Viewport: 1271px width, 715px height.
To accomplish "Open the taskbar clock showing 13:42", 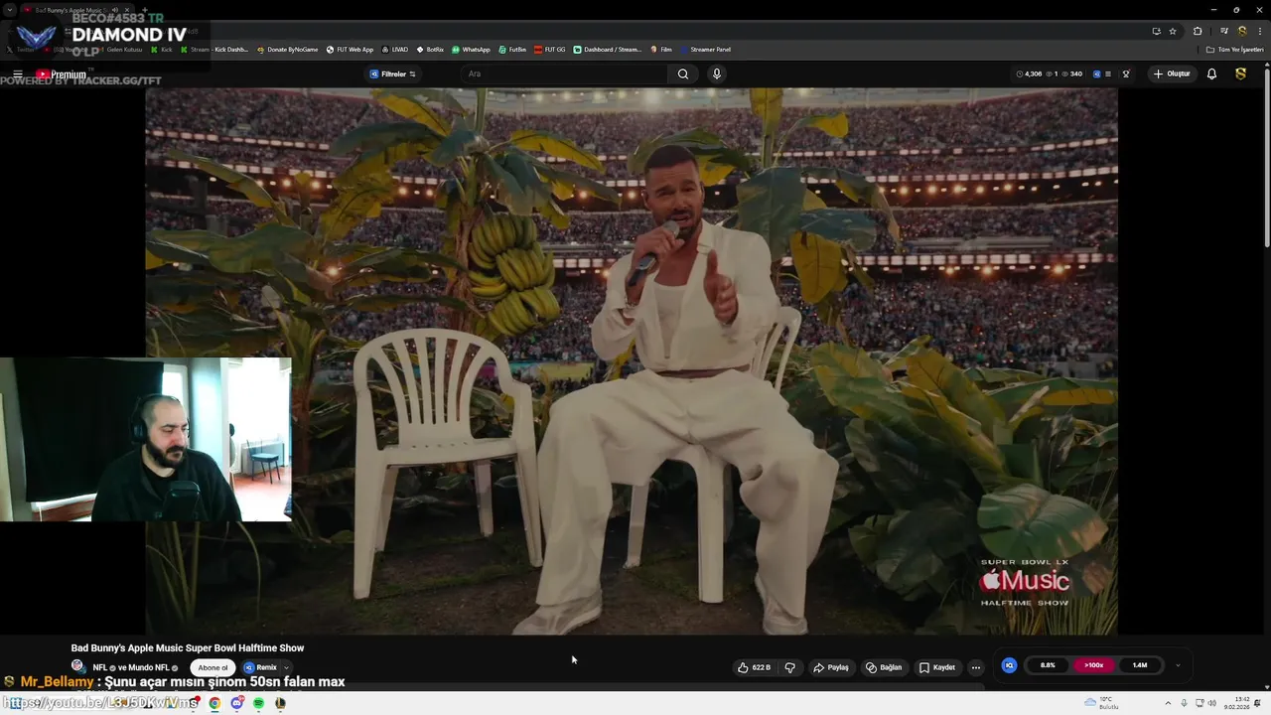I will coord(1236,703).
